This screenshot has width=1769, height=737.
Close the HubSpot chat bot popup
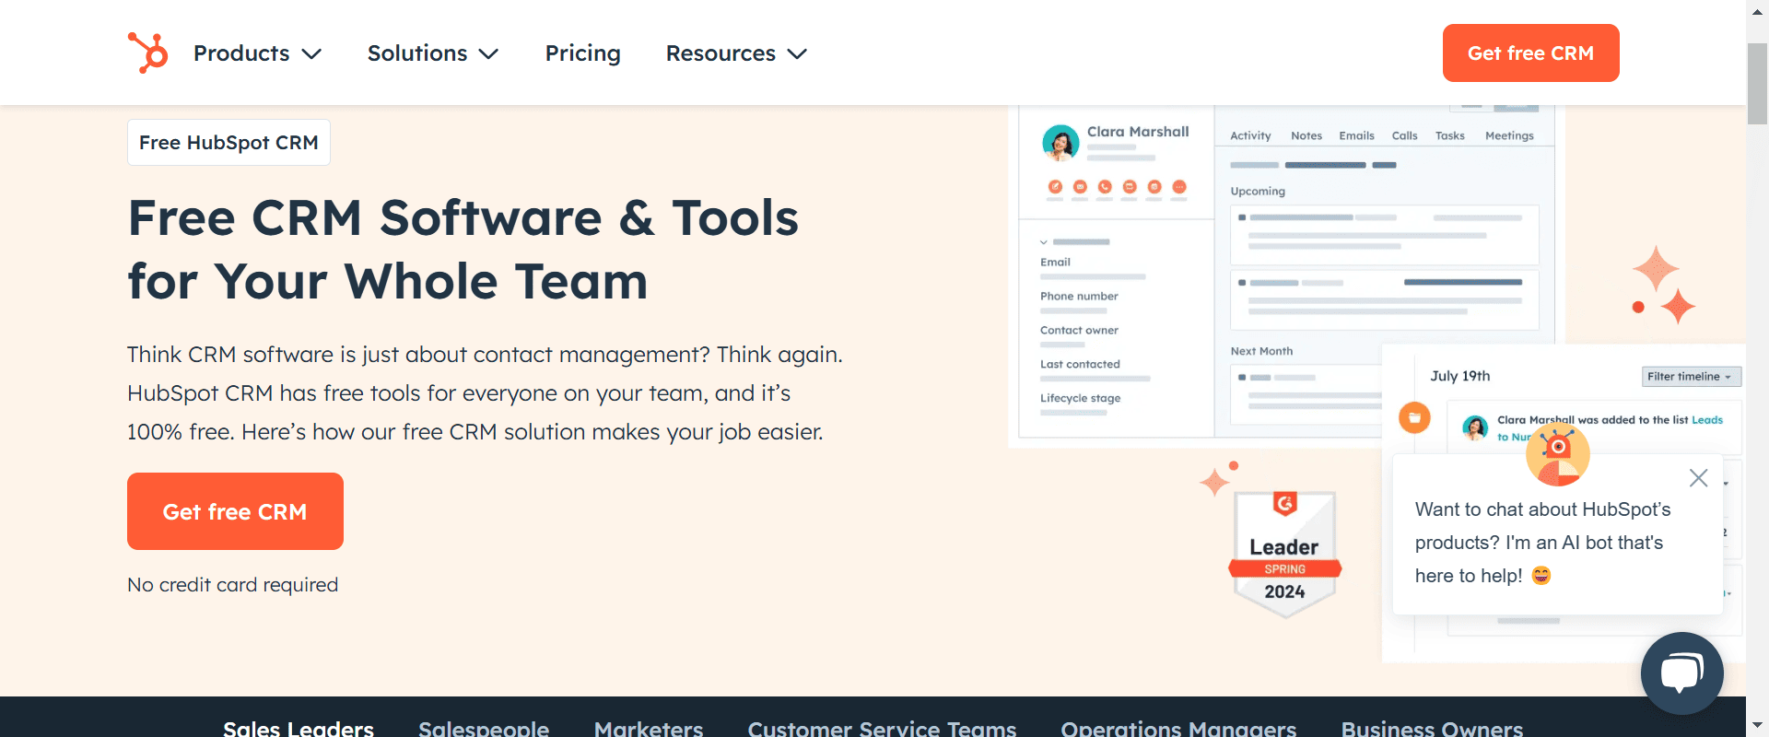click(x=1698, y=477)
